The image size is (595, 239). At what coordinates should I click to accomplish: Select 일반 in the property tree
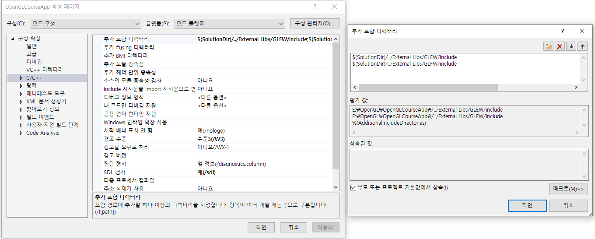coord(31,46)
